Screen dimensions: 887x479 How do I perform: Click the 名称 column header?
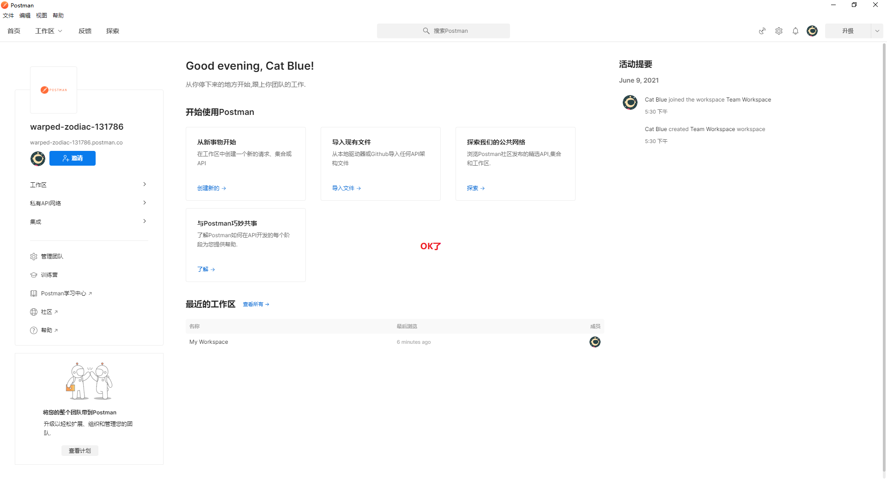point(194,326)
